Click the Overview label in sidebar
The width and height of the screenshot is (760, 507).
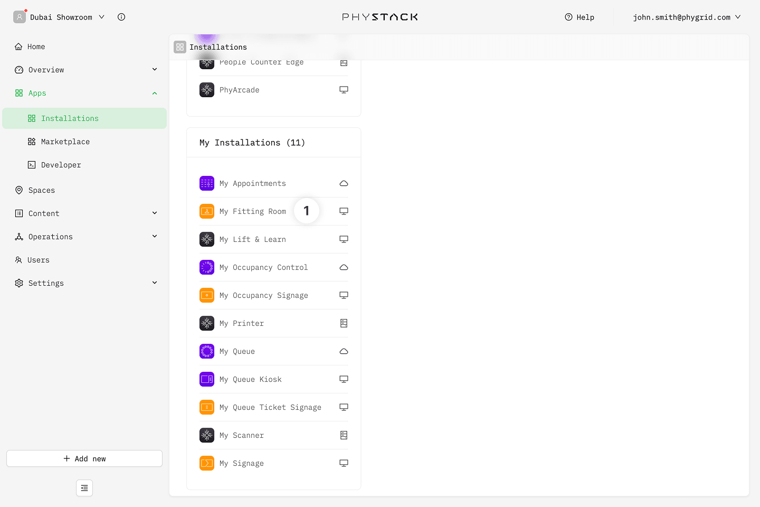point(46,70)
